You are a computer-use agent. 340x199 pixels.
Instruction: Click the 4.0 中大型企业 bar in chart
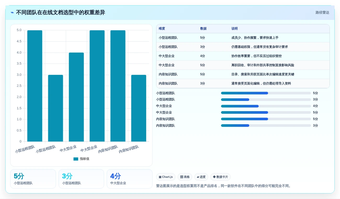pos(76,97)
